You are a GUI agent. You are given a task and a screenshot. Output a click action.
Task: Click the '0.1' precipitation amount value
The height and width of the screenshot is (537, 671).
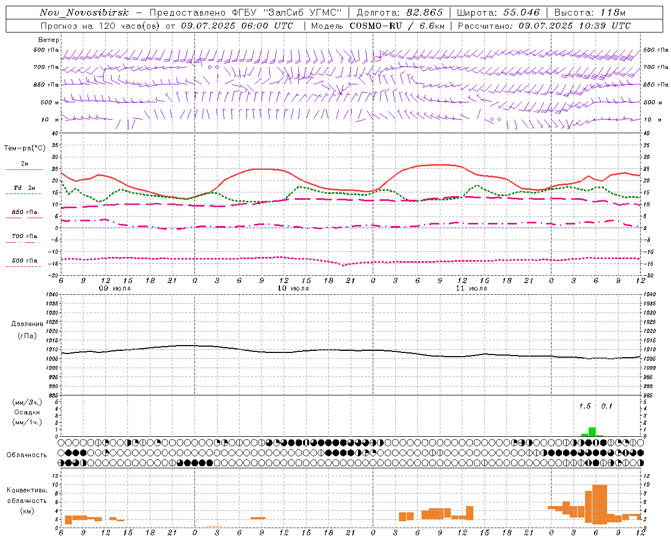[607, 406]
